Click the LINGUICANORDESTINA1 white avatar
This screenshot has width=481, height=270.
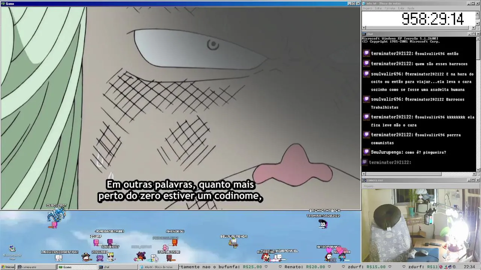point(59,258)
